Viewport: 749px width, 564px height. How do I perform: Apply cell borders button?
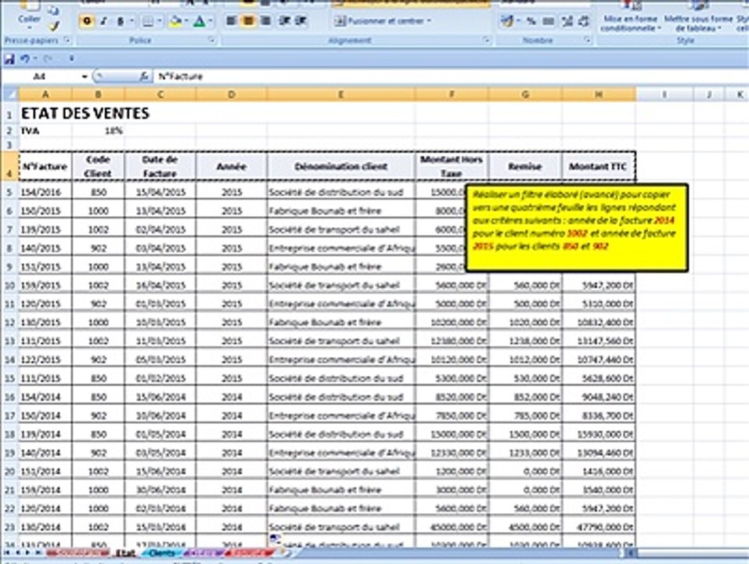pos(148,21)
